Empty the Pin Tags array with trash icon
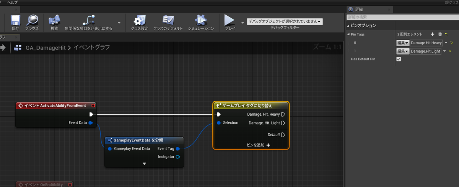 tap(440, 34)
